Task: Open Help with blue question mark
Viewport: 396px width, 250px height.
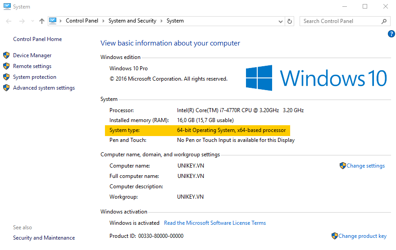Action: click(x=391, y=34)
